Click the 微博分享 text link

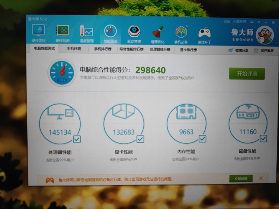(x=241, y=51)
